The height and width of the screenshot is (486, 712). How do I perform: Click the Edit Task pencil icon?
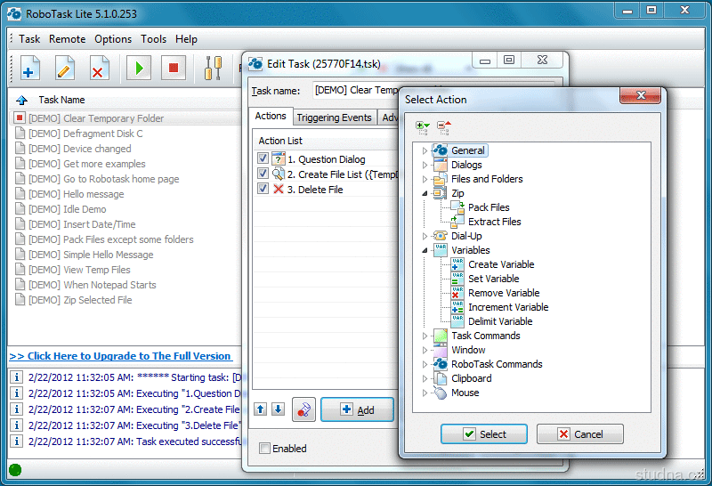coord(64,69)
